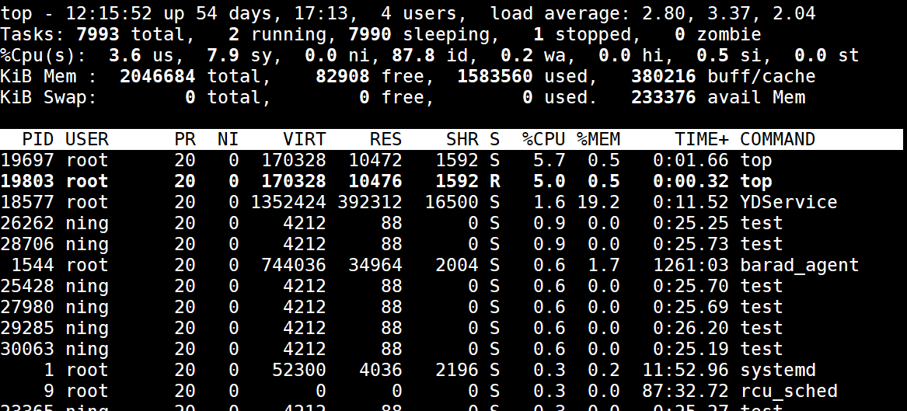Click the '0 zombie' tasks count

coord(718,35)
